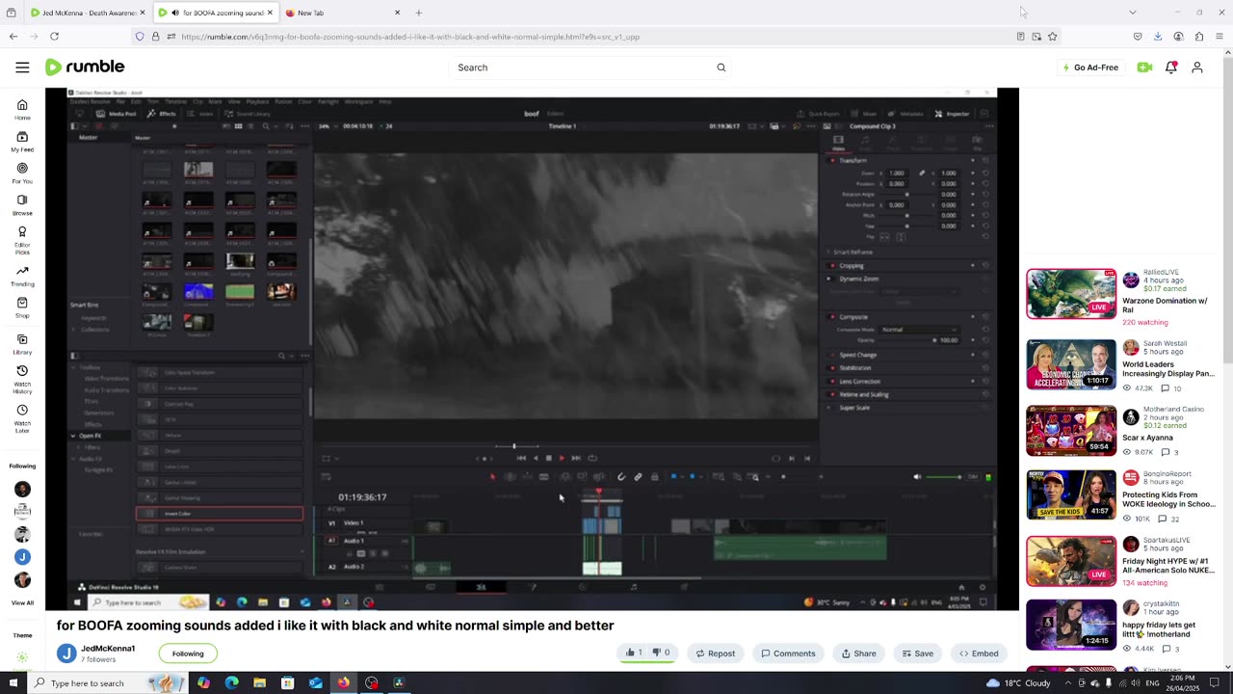This screenshot has height=694, width=1233.
Task: Open Firefox tracking protection shield
Action: [x=140, y=37]
